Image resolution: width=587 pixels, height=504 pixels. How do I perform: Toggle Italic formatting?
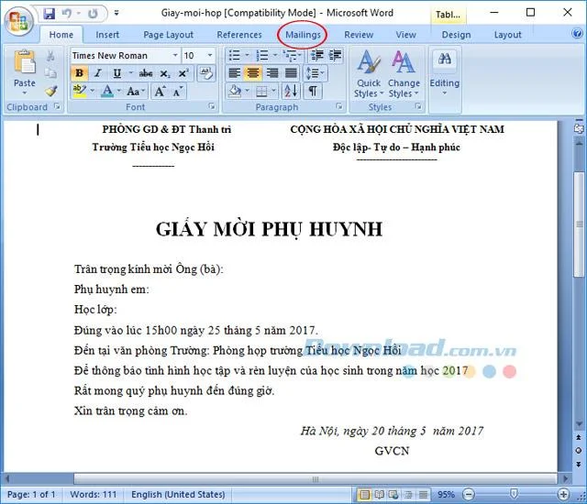[98, 73]
